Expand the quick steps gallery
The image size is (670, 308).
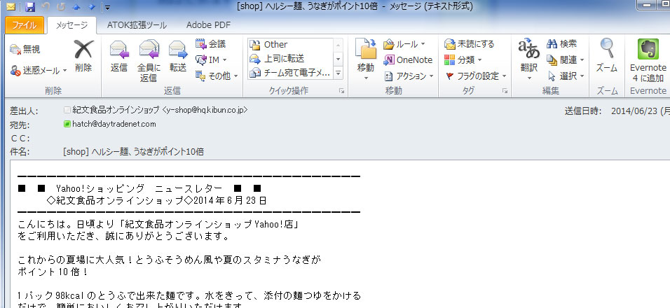pyautogui.click(x=339, y=73)
